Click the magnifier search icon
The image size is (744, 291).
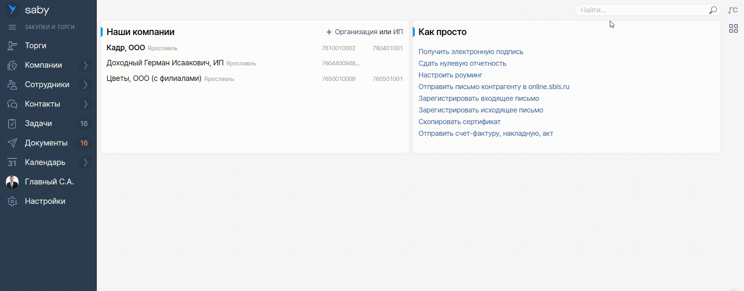[713, 10]
